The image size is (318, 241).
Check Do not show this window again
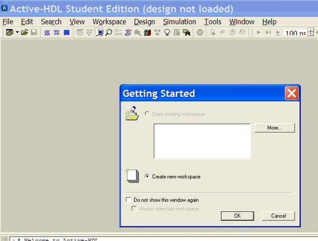pyautogui.click(x=129, y=200)
